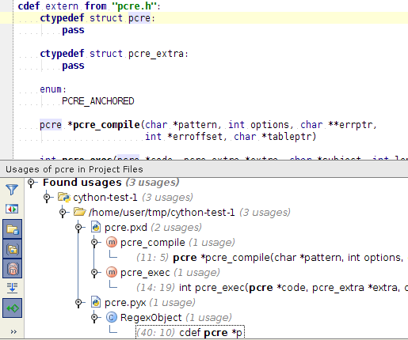The height and width of the screenshot is (340, 408).
Task: Collapse the Found usages root node
Action: (32, 183)
